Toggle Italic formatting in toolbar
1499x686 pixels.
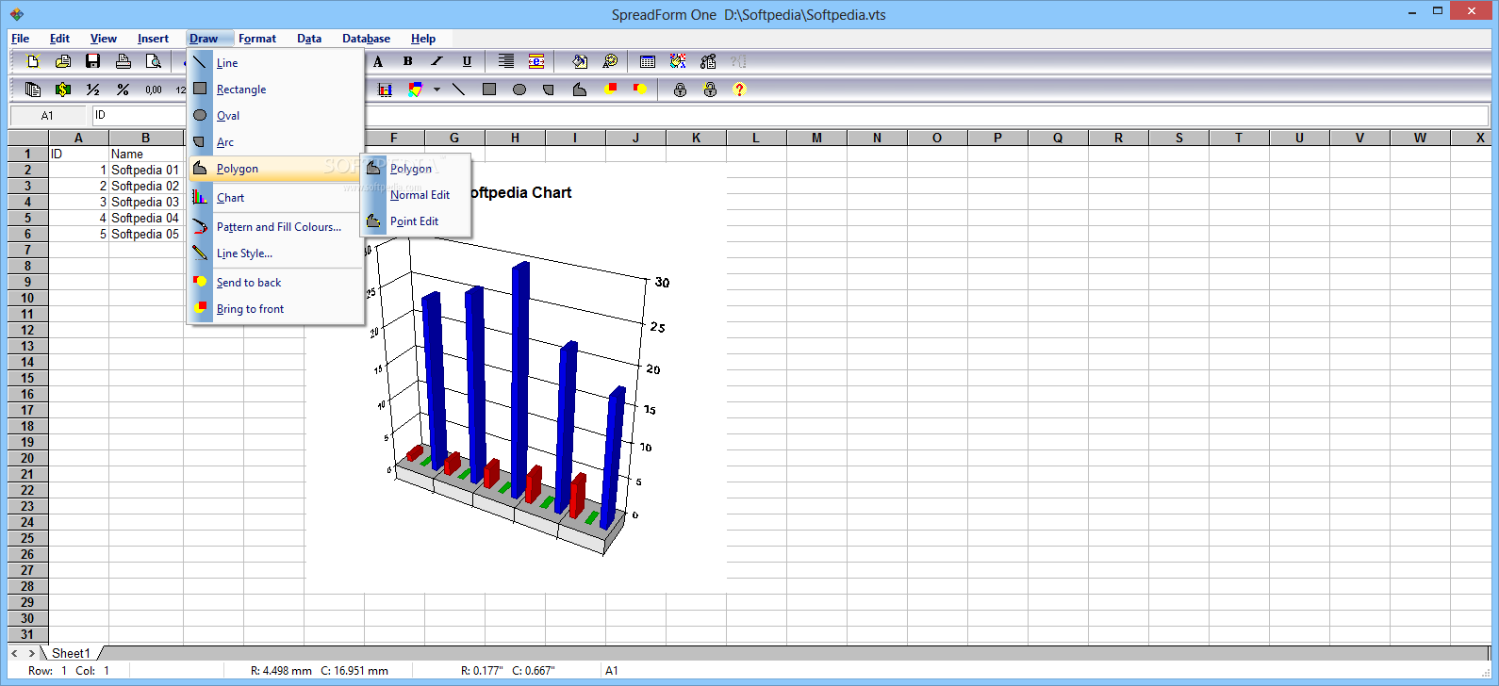point(437,61)
